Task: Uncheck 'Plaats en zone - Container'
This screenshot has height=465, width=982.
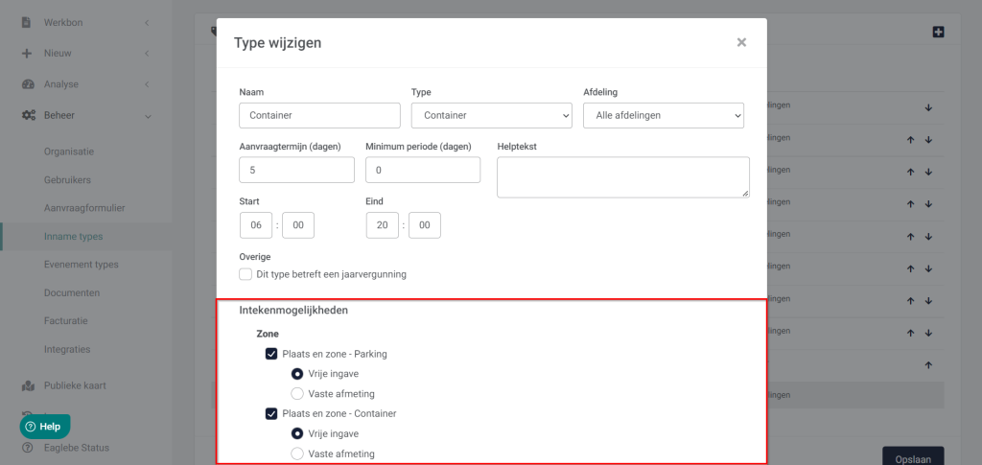Action: tap(271, 413)
